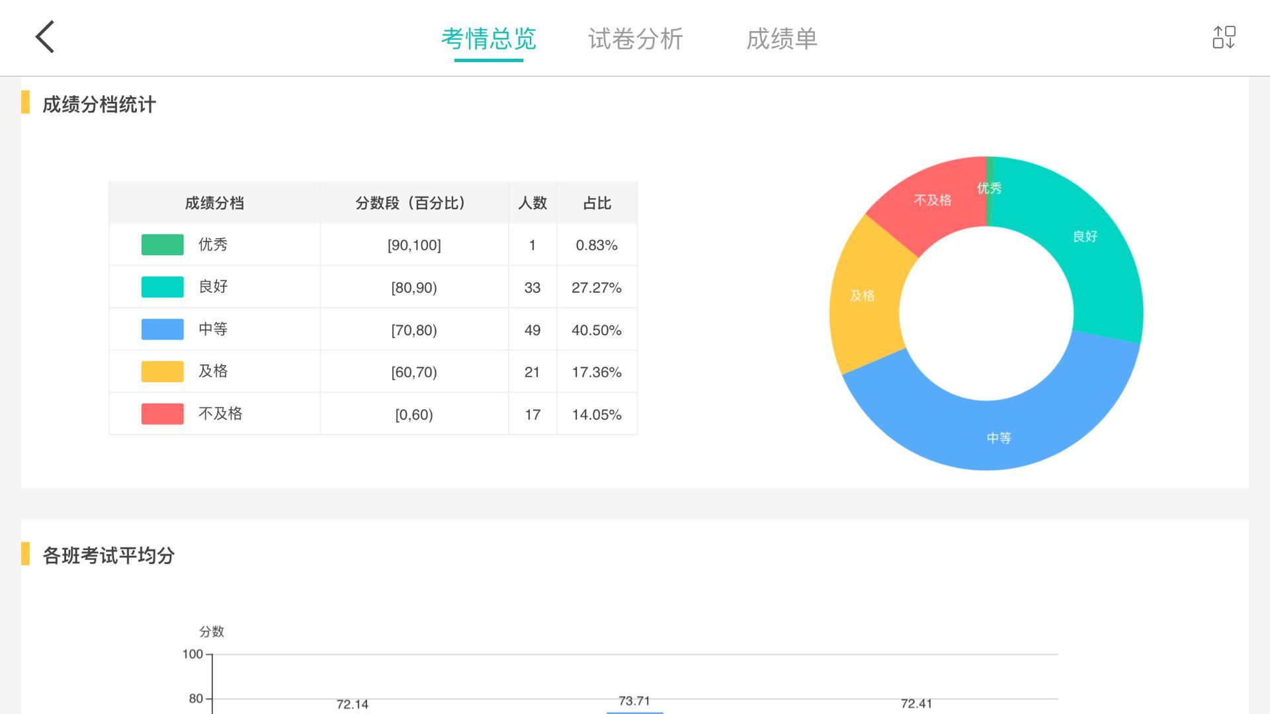Click the 人数 column header
This screenshot has height=714, width=1270.
coord(532,203)
